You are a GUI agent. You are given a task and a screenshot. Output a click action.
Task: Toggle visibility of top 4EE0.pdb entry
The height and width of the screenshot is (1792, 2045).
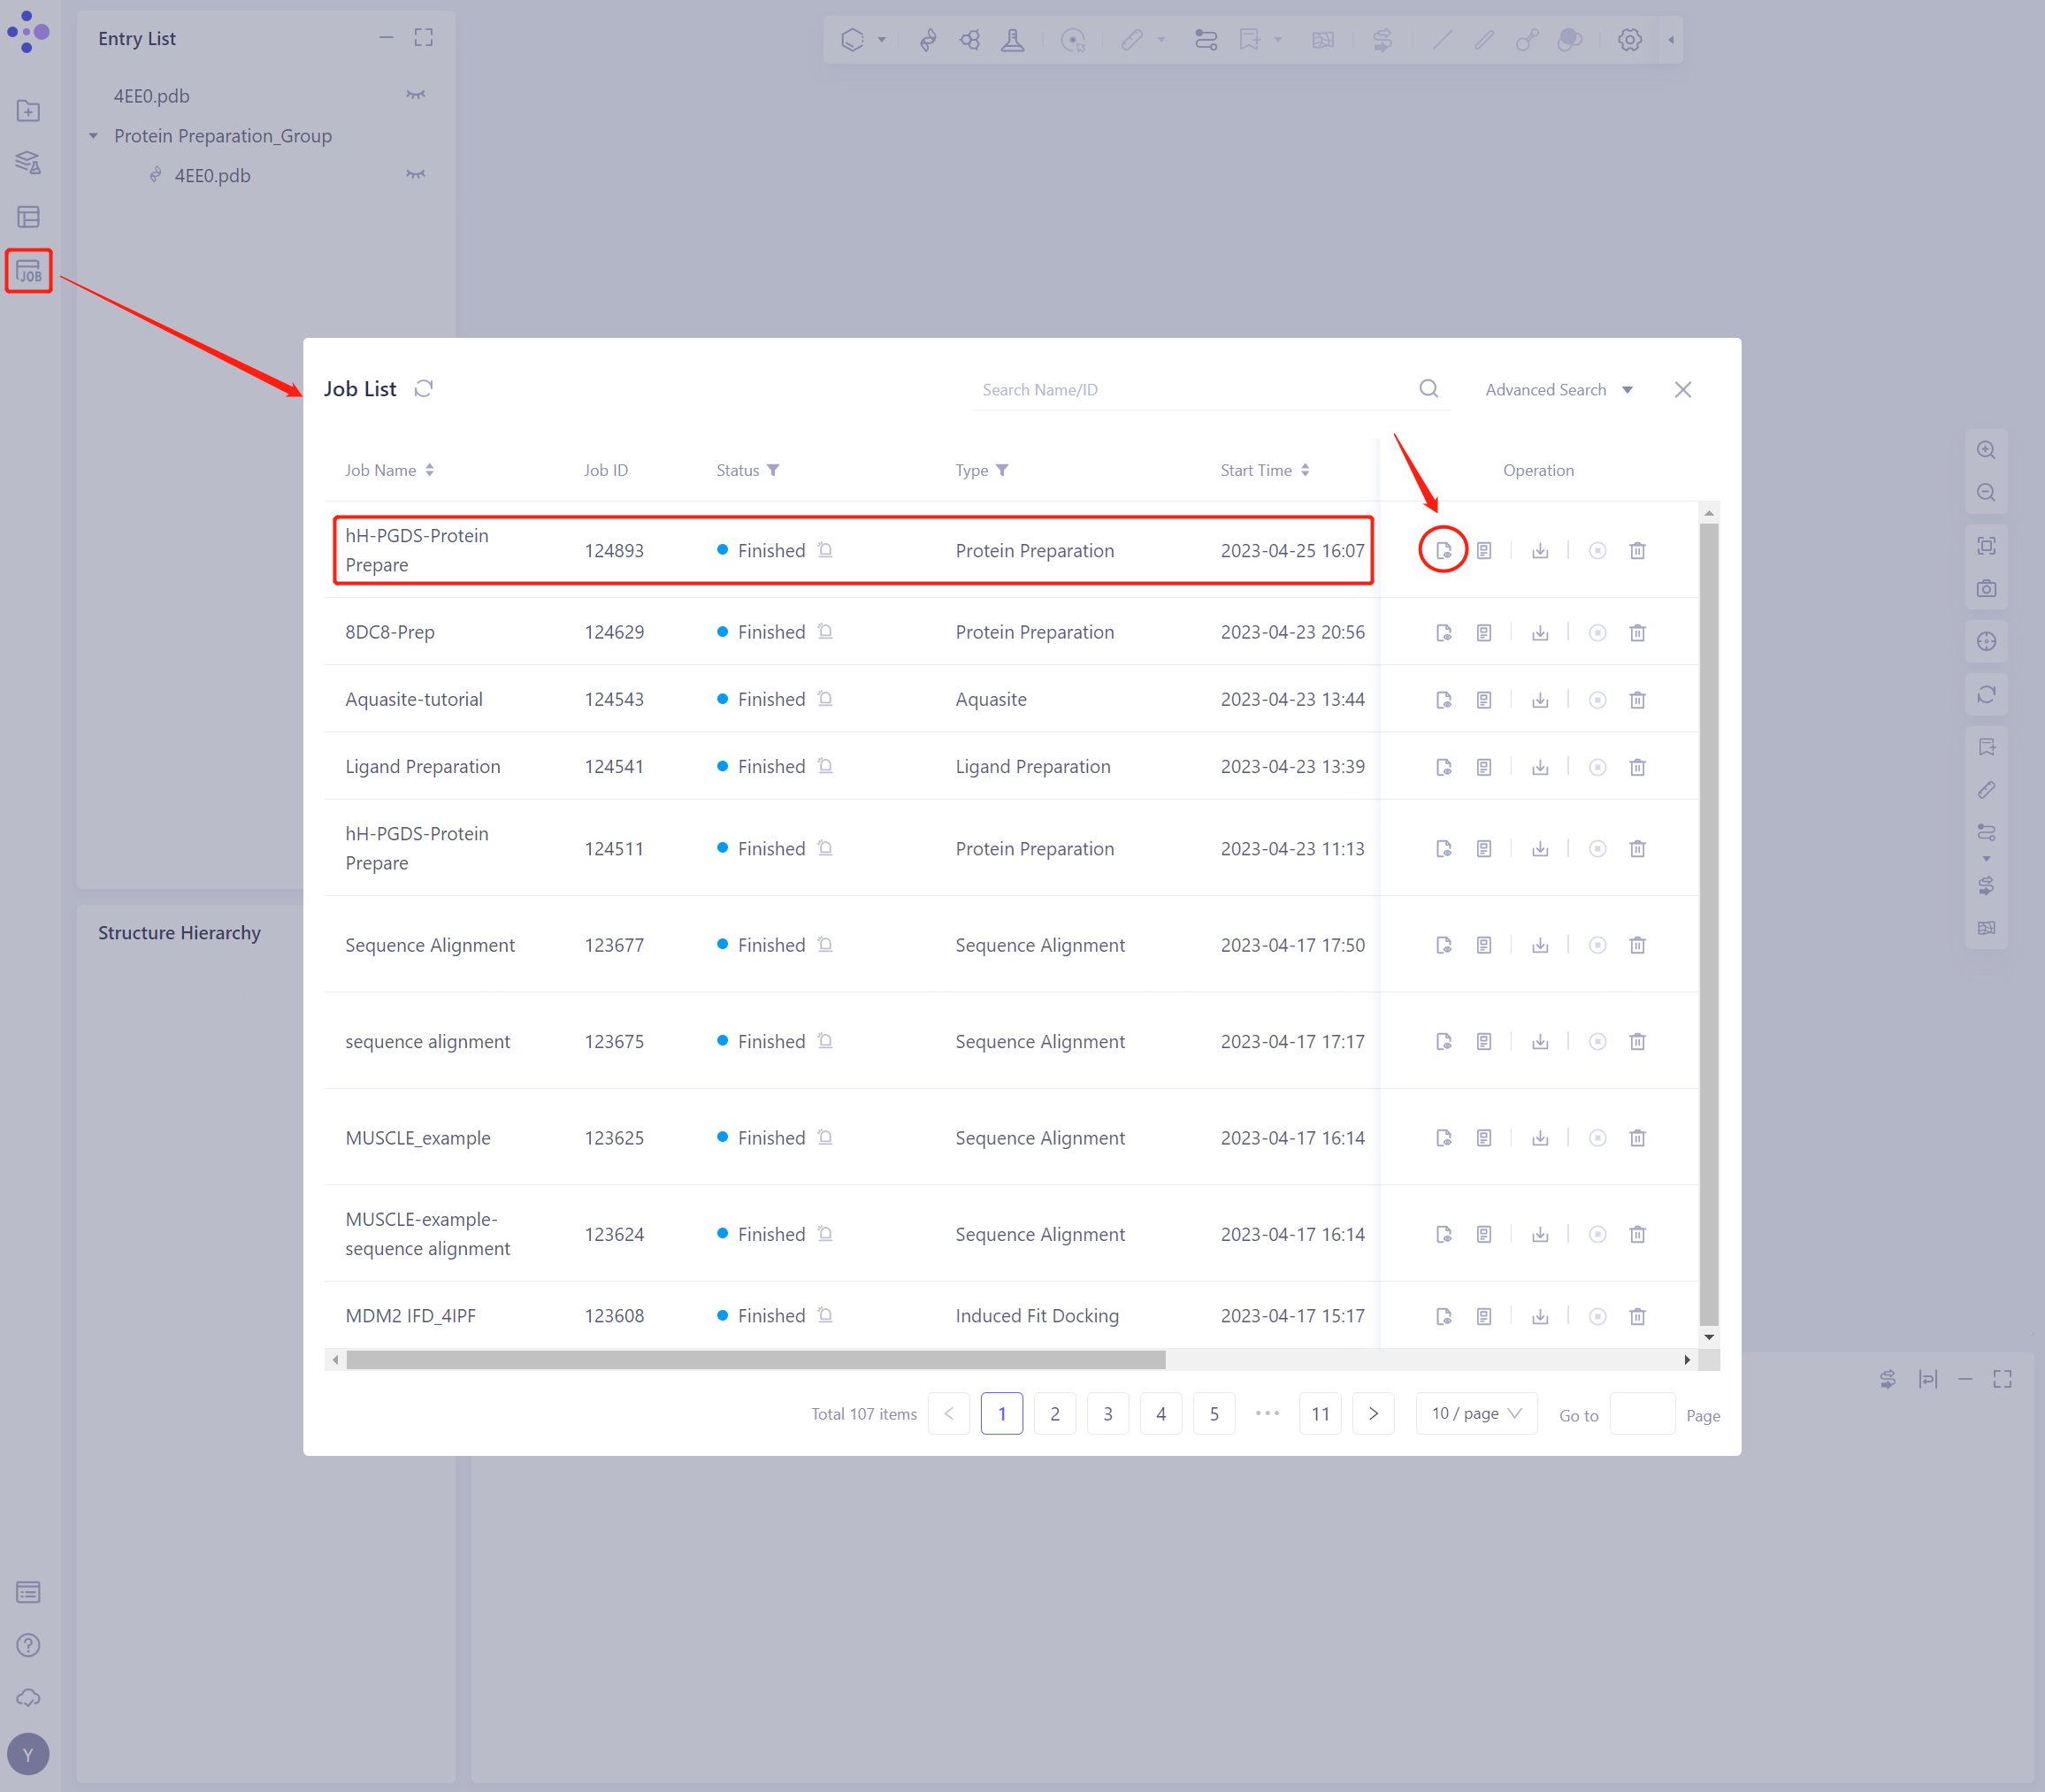416,95
